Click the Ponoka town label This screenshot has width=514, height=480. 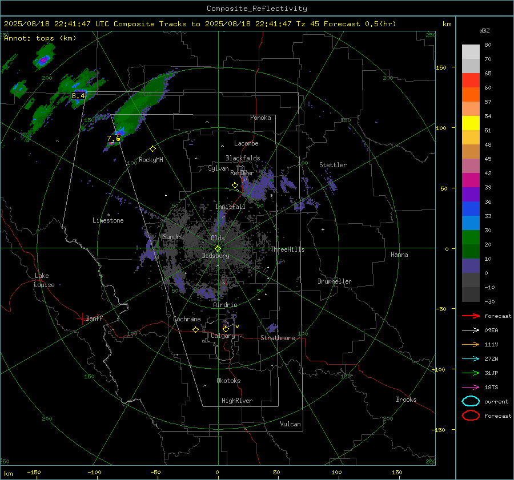[x=260, y=118]
